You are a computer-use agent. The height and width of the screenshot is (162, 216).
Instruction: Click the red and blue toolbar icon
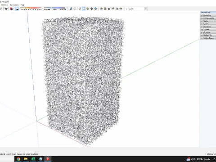click(11, 9)
